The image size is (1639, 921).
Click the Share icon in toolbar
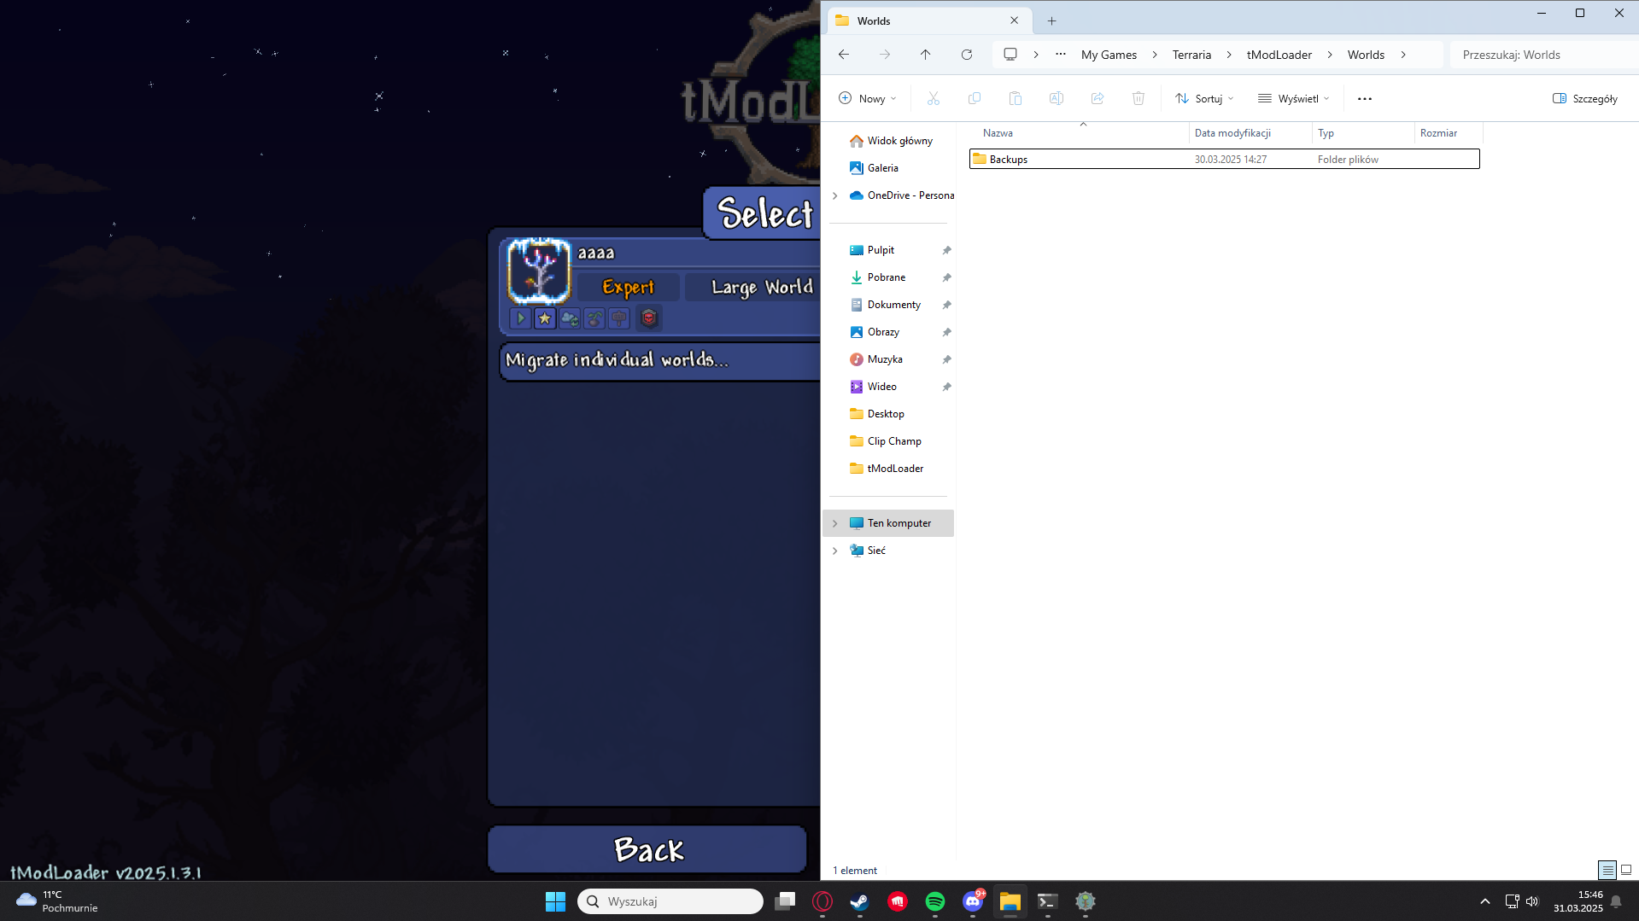point(1098,99)
